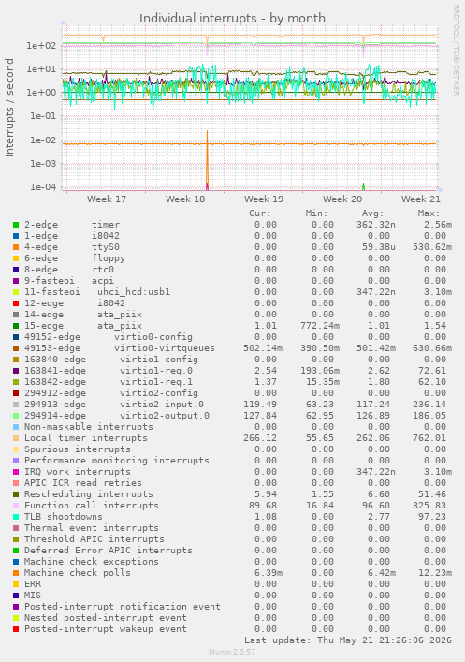The image size is (465, 662).
Task: Click the orange Machine check polls swatch
Action: [16, 573]
